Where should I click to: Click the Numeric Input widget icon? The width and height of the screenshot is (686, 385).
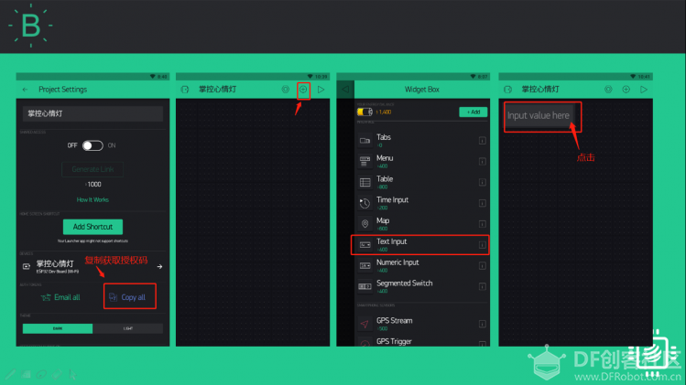coord(365,266)
